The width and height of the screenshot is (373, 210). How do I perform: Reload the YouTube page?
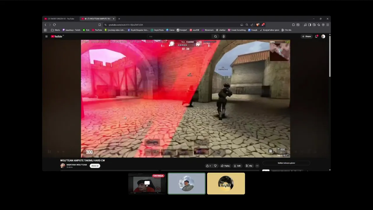54,25
